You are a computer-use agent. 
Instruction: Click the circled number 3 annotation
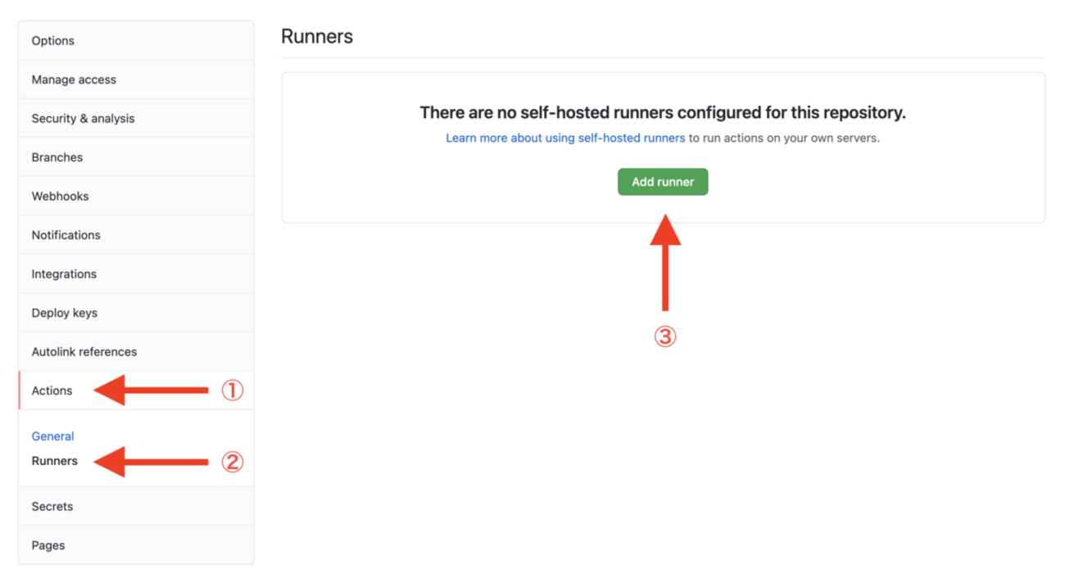tap(664, 337)
